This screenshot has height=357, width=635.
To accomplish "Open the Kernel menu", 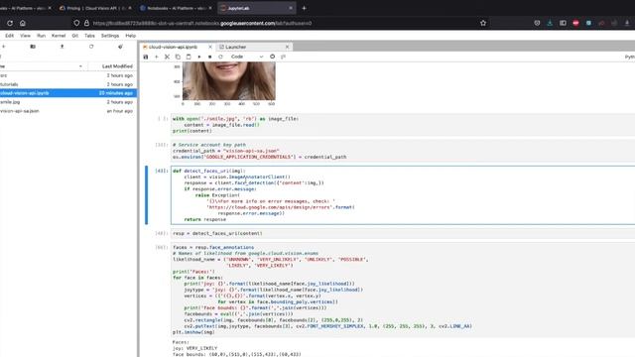I will pos(59,36).
